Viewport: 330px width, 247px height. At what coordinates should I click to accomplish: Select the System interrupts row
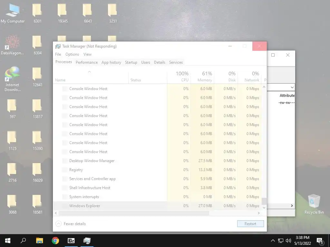[x=157, y=197]
